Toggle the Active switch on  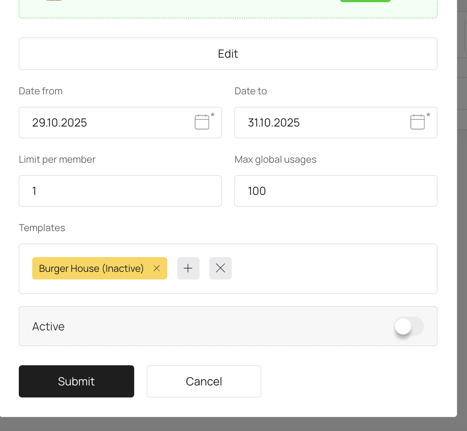click(408, 326)
